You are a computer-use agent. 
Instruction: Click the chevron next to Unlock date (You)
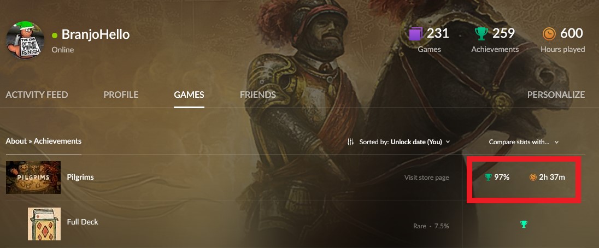point(448,142)
